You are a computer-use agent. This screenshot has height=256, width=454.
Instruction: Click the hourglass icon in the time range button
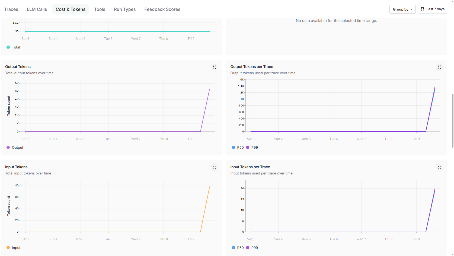point(423,9)
